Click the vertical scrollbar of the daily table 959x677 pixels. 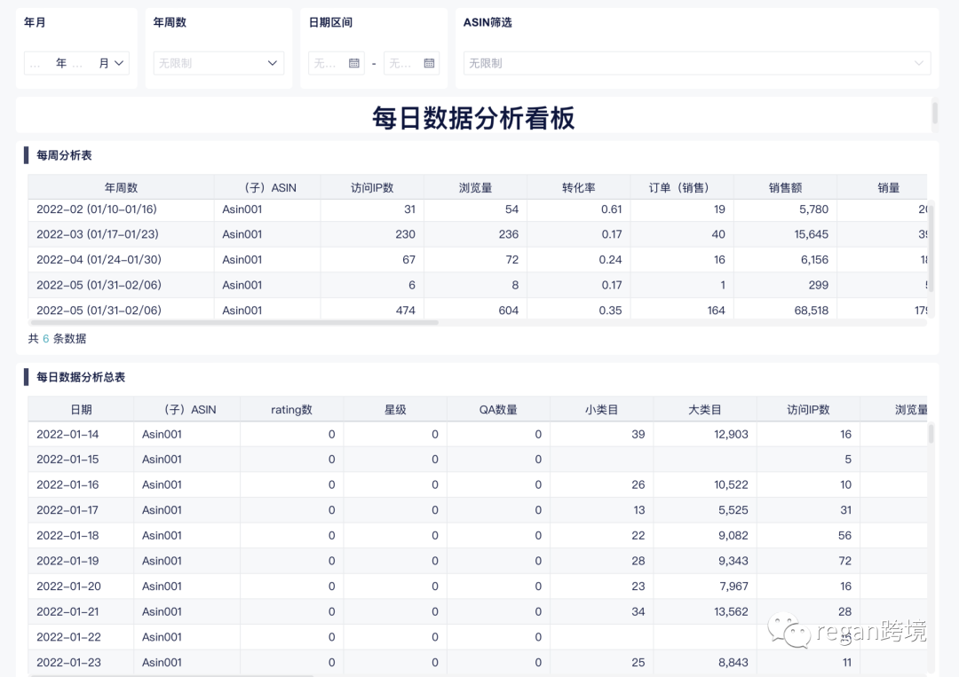pos(931,434)
